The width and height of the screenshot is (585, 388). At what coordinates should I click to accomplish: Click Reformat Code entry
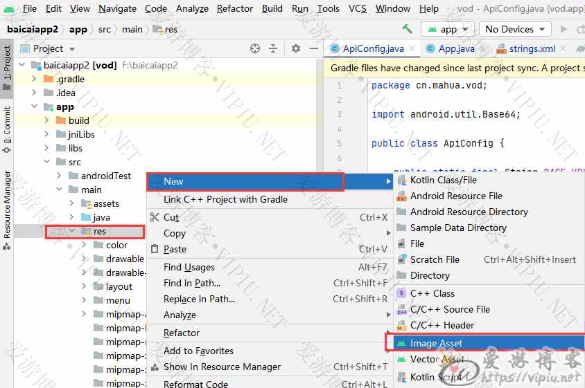point(270,384)
